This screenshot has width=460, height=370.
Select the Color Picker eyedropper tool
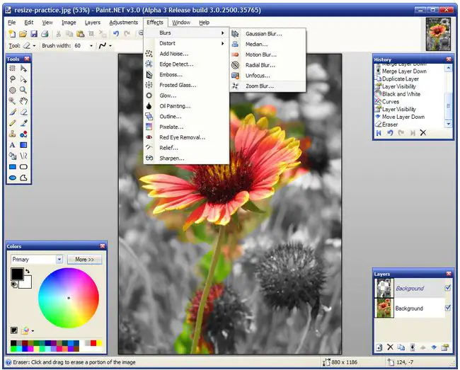pyautogui.click(x=23, y=123)
